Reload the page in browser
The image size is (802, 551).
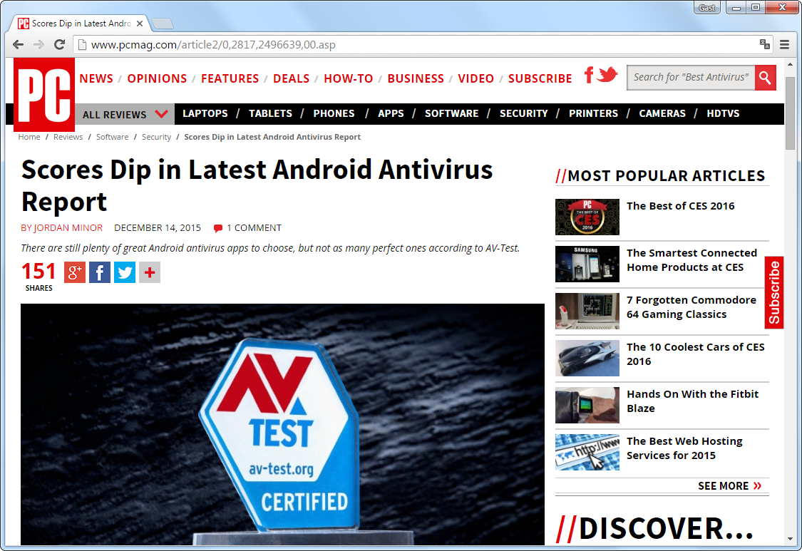60,44
